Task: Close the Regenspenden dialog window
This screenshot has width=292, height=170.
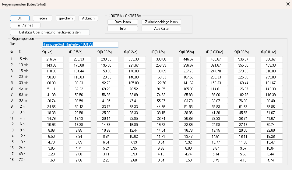Action: [288, 4]
